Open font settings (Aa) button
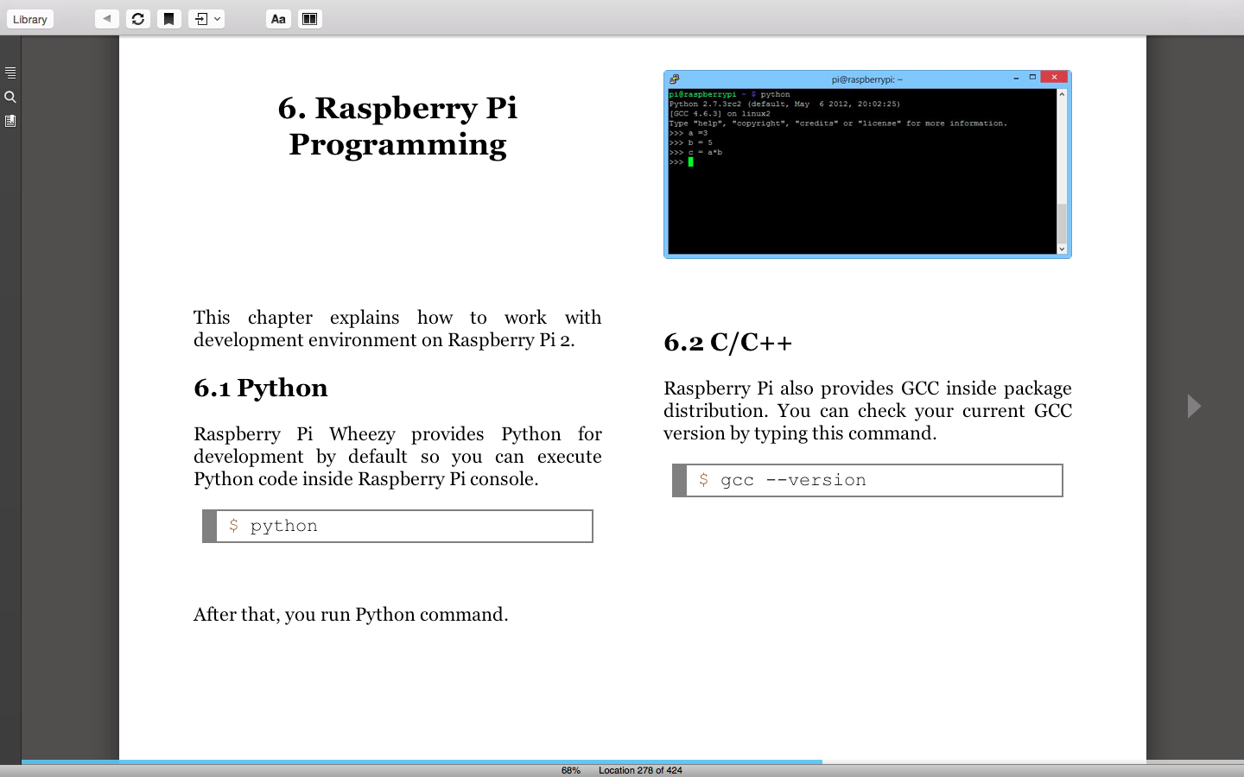The width and height of the screenshot is (1244, 777). [278, 18]
